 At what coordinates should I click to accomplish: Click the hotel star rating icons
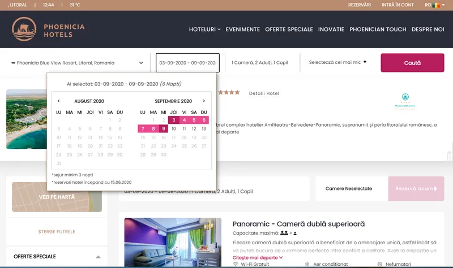point(229,92)
